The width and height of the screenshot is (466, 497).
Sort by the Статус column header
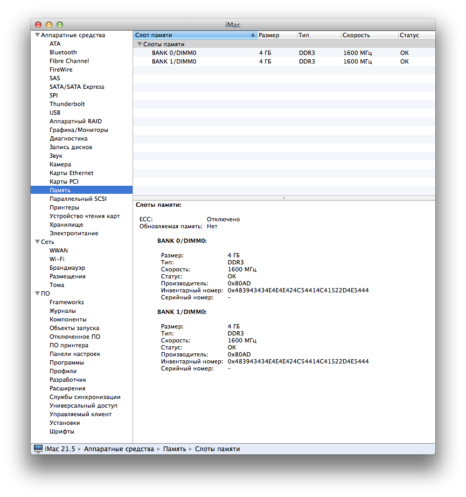click(416, 35)
